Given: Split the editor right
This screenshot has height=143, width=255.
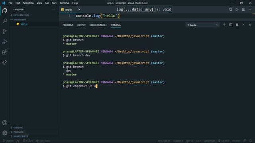Looking at the screenshot, I should pos(243,10).
